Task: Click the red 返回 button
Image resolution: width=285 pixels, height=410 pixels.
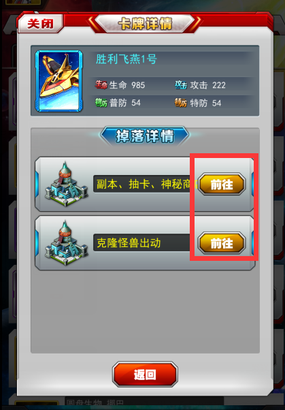Action: click(145, 375)
